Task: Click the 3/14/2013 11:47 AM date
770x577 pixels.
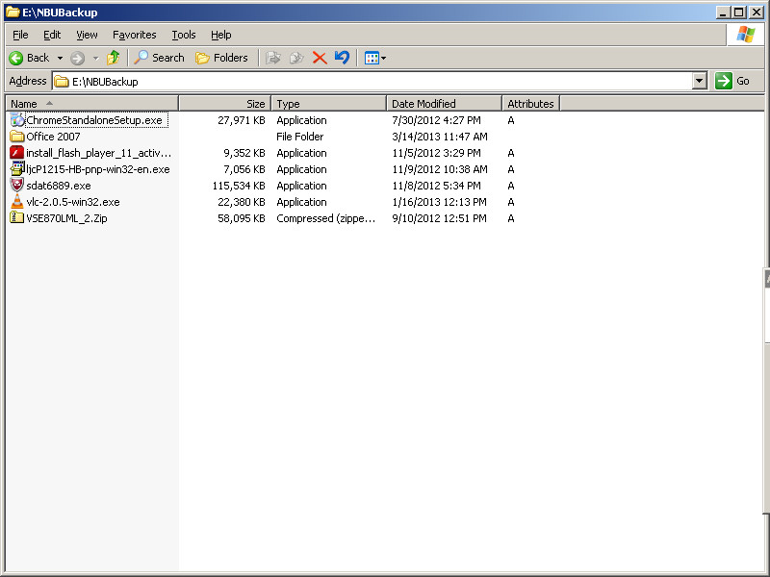Action: pos(440,137)
